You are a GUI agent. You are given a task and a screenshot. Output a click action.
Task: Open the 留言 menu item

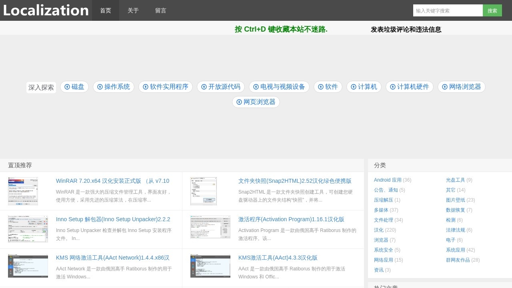pos(161,10)
